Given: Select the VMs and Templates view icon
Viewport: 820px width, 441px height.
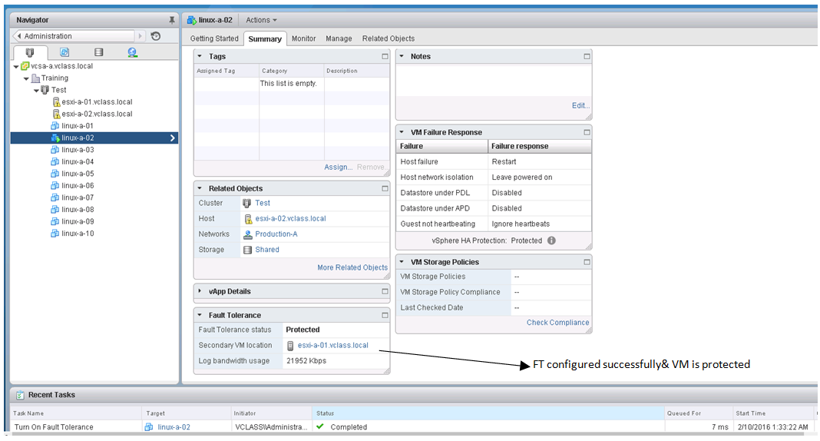Looking at the screenshot, I should coord(64,52).
